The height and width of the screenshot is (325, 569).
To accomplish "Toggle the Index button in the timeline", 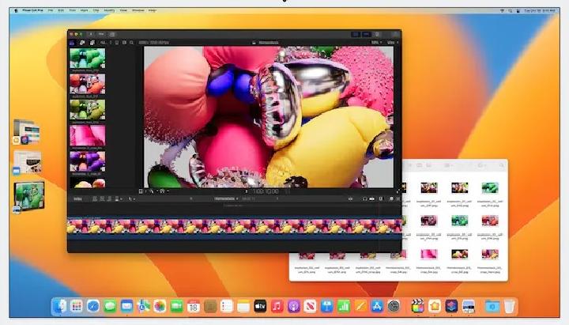I will [77, 198].
